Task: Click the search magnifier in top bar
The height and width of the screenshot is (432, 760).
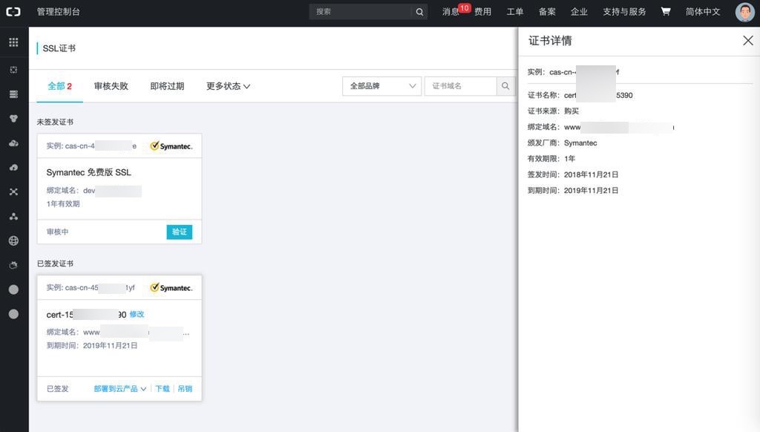Action: pos(420,12)
